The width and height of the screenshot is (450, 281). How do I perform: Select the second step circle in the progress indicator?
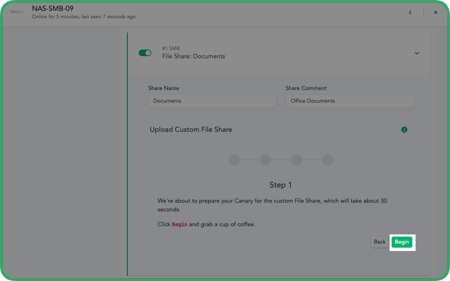[x=265, y=160]
